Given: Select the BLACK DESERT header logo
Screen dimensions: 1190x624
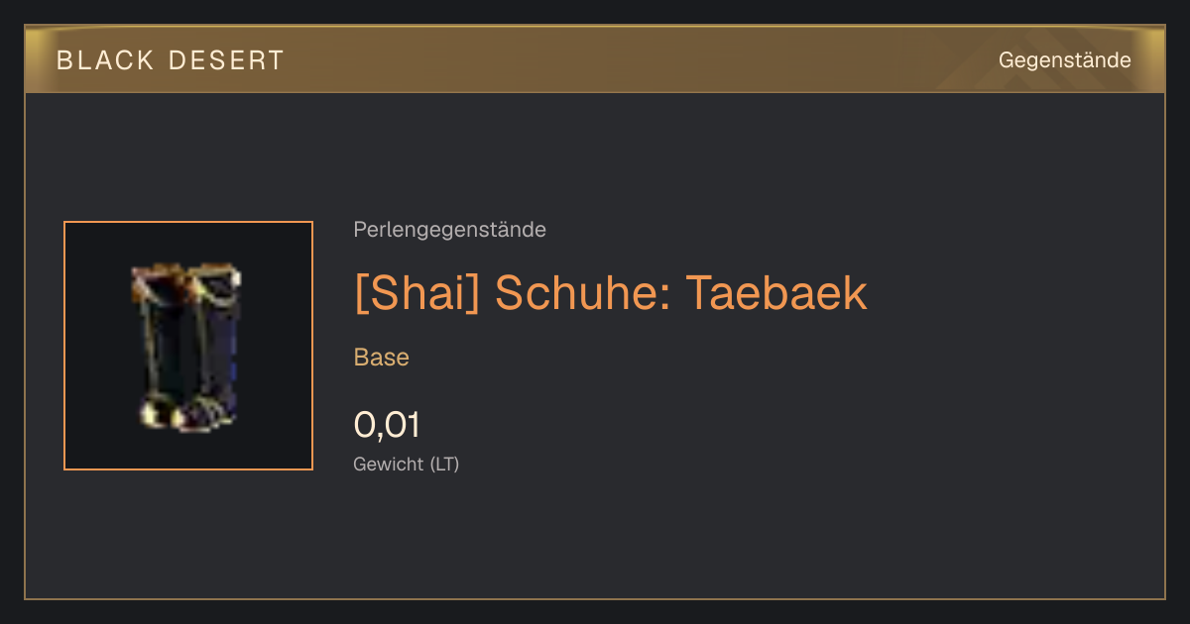Looking at the screenshot, I should [170, 60].
